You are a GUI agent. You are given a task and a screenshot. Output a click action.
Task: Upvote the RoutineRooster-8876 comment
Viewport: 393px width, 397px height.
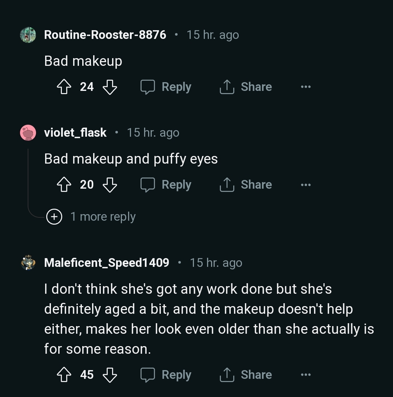pyautogui.click(x=64, y=87)
